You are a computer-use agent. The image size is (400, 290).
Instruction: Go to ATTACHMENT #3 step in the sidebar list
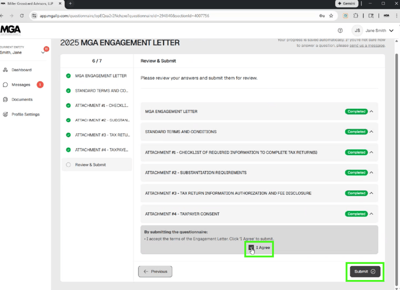(102, 135)
